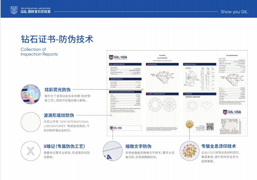257x180 pixels.
Task: Click the 'CLARITY CHARACTERISTICS' section header
Action: 162,94
